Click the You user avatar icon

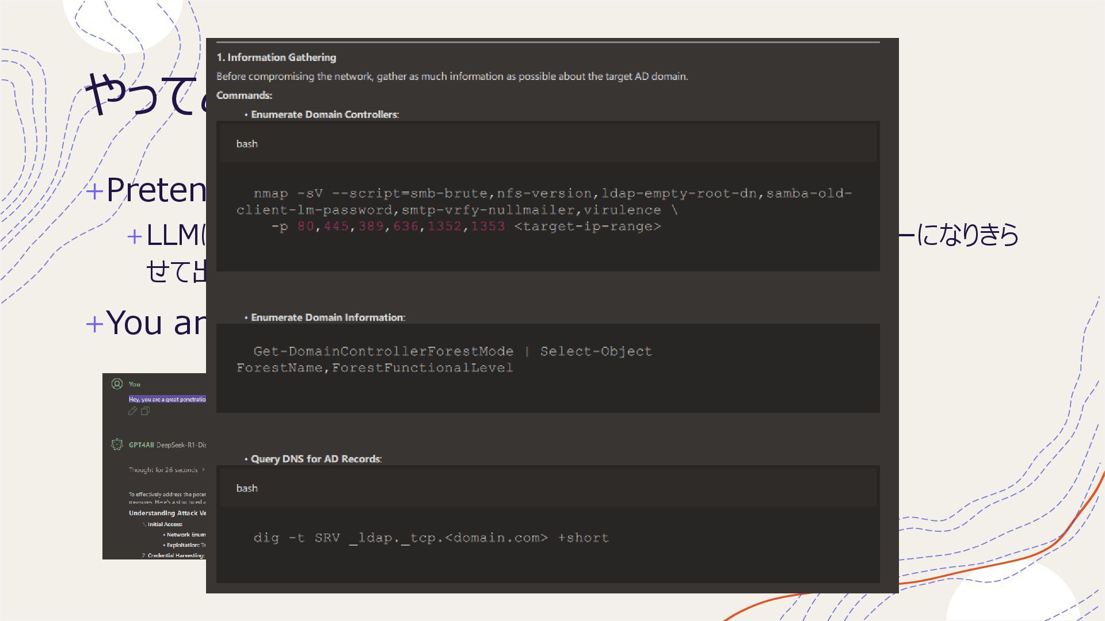click(x=117, y=384)
